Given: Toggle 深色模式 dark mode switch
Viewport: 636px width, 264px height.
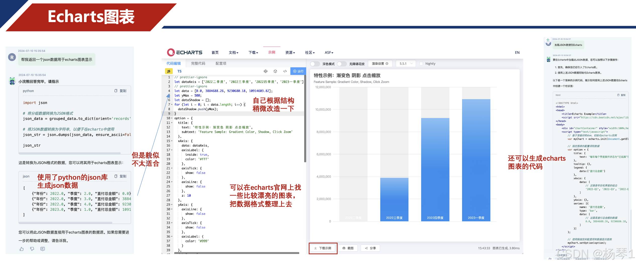Looking at the screenshot, I should pyautogui.click(x=315, y=64).
